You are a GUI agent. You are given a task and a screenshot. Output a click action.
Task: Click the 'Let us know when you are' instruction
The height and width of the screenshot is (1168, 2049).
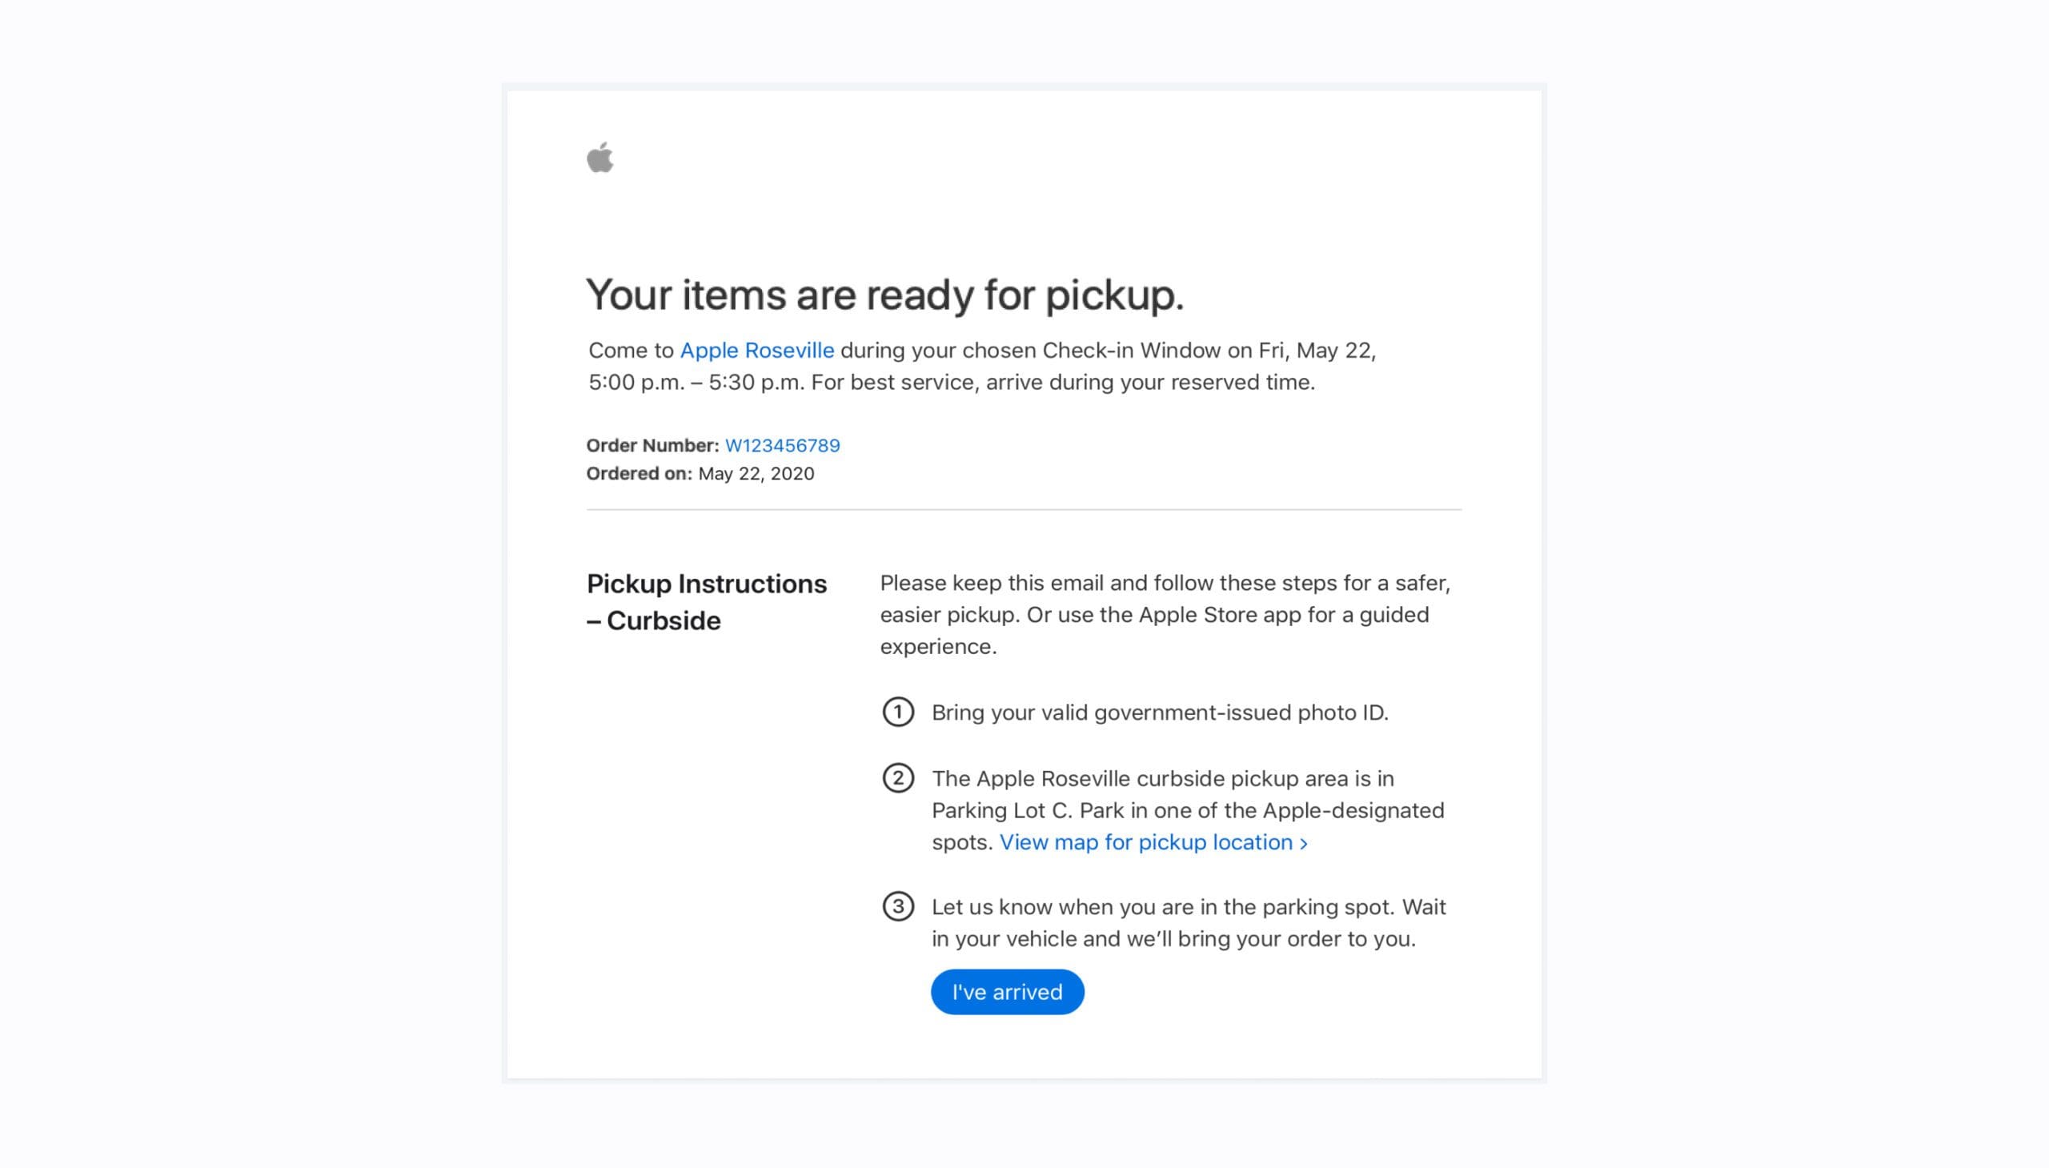click(x=1189, y=922)
